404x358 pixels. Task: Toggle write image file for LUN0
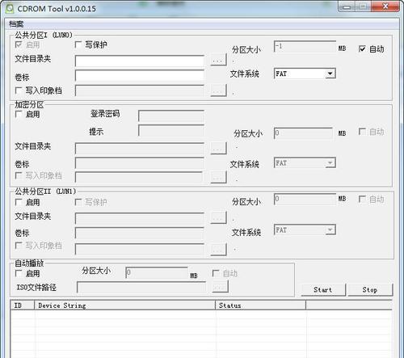click(19, 91)
